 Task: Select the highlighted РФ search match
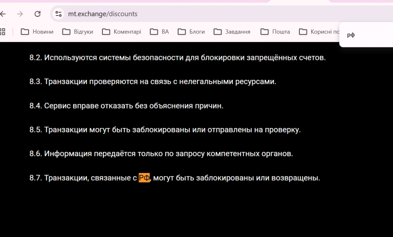[144, 178]
